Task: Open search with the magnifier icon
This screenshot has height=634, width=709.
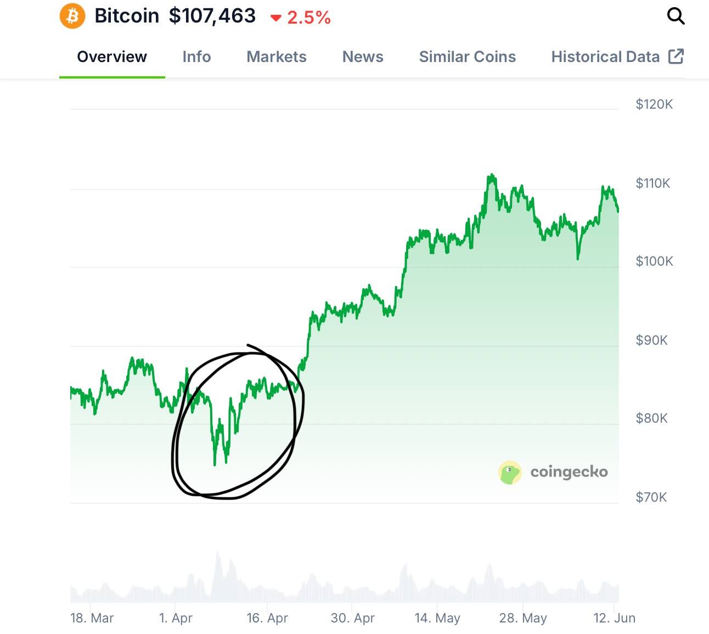Action: 676,16
